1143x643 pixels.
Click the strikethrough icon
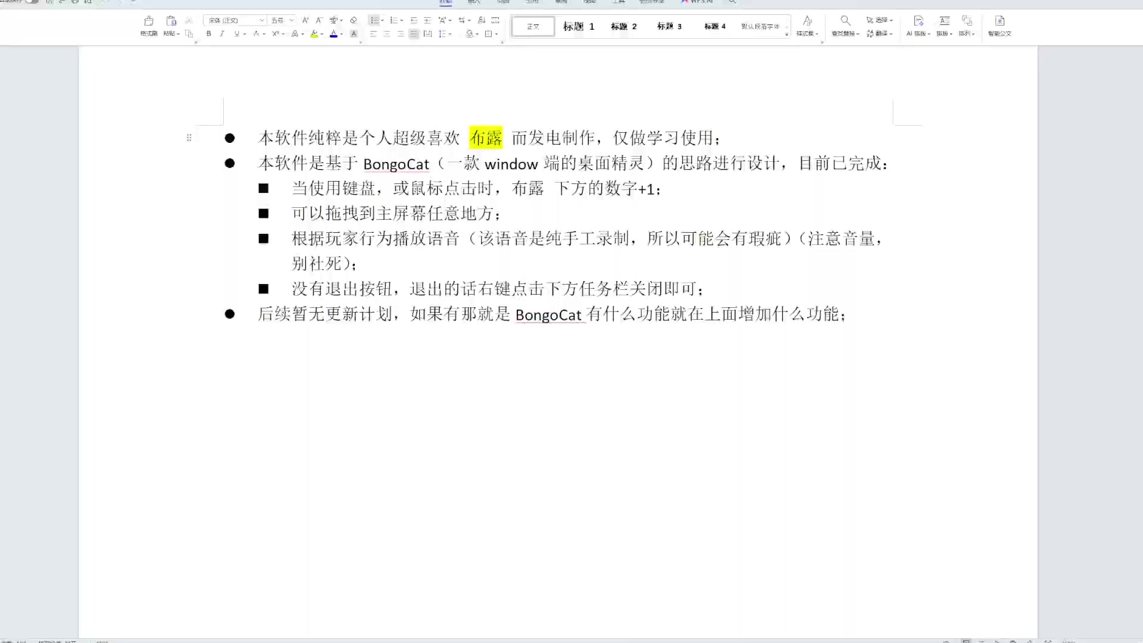point(256,34)
